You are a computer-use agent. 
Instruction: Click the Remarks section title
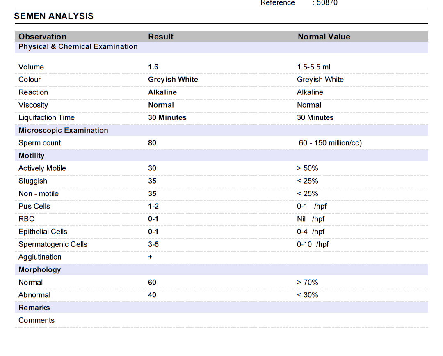(x=34, y=308)
